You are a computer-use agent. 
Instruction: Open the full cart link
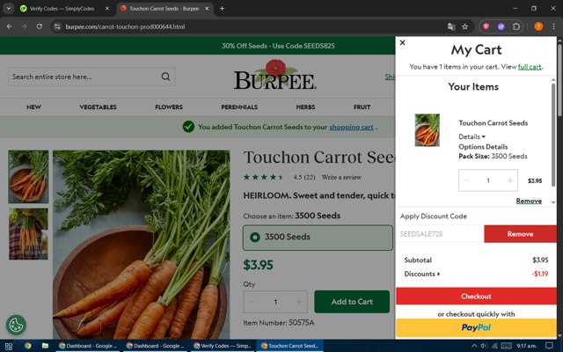coord(530,67)
